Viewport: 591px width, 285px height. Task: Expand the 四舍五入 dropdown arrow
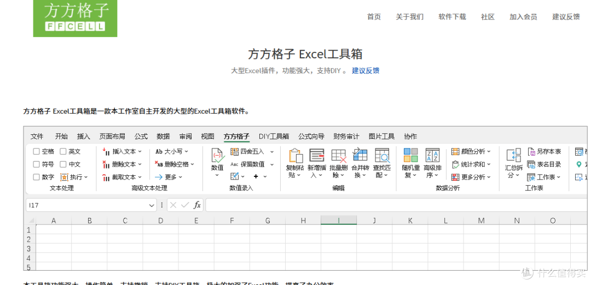point(272,152)
